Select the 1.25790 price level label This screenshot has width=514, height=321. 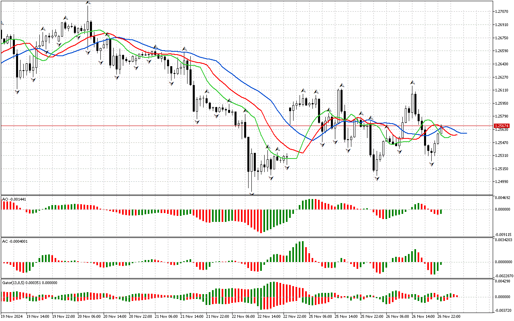click(x=502, y=116)
